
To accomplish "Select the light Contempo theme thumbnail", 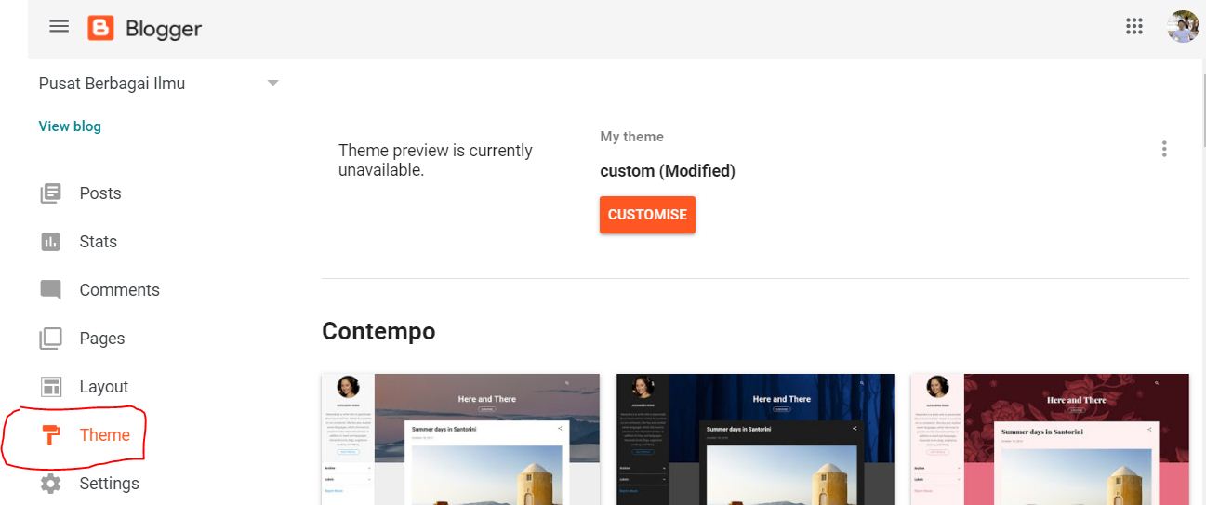I will coord(460,439).
